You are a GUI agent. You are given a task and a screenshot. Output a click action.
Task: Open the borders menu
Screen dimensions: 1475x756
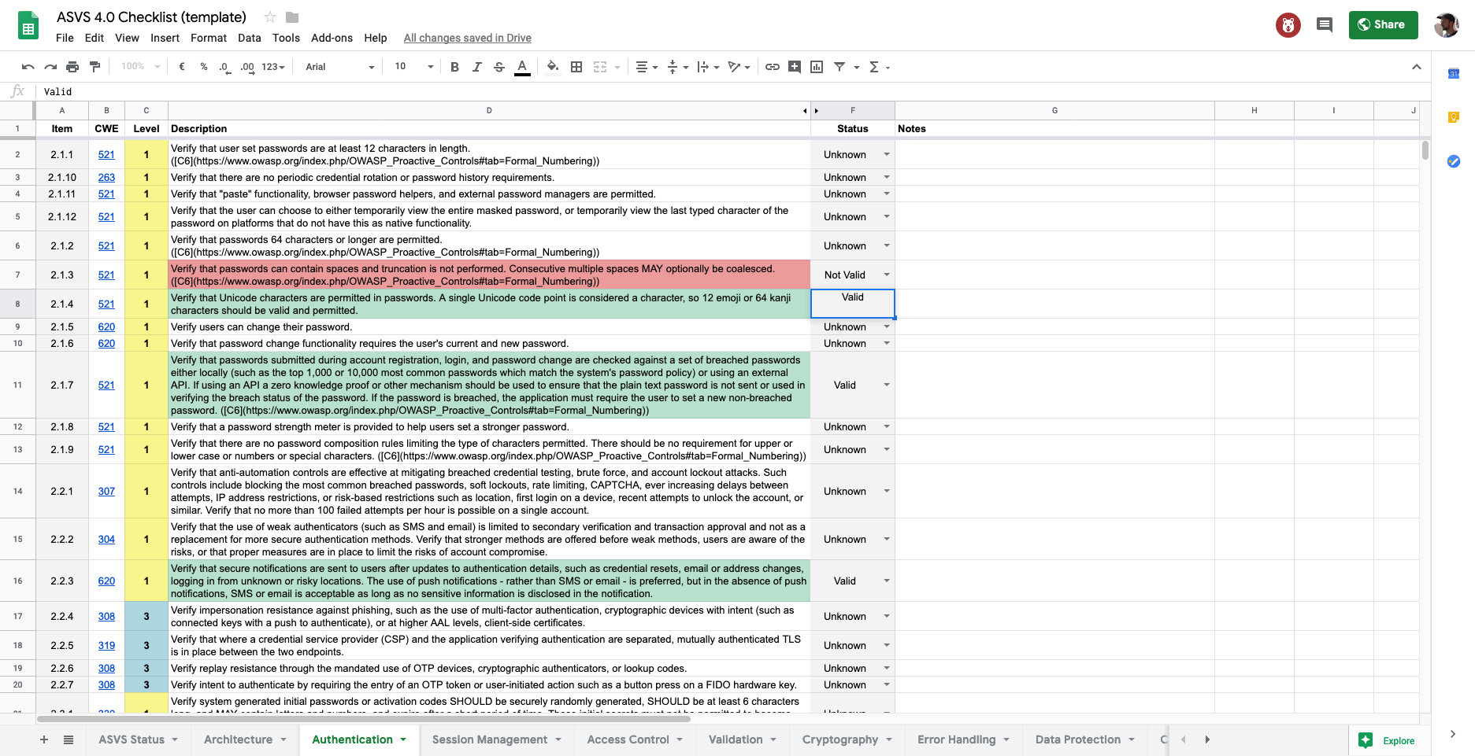click(576, 67)
